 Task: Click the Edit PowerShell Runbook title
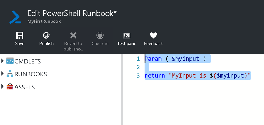click(72, 13)
